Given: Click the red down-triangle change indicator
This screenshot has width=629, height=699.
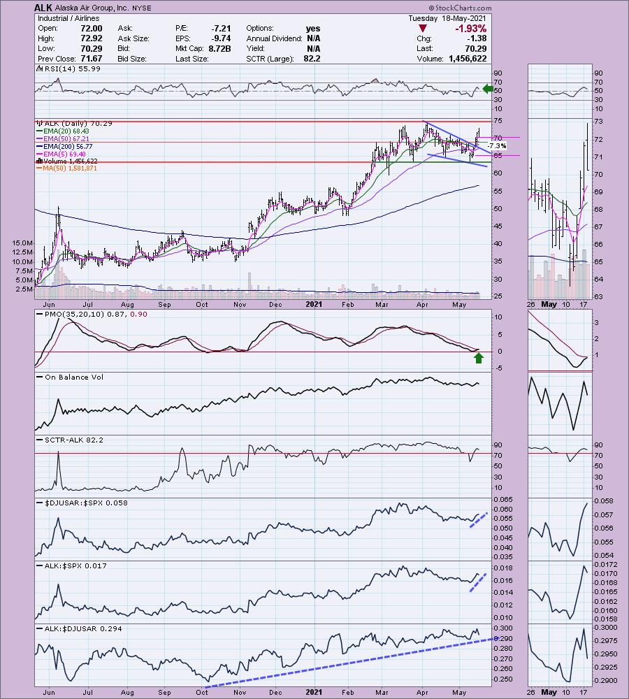Looking at the screenshot, I should click(x=423, y=29).
